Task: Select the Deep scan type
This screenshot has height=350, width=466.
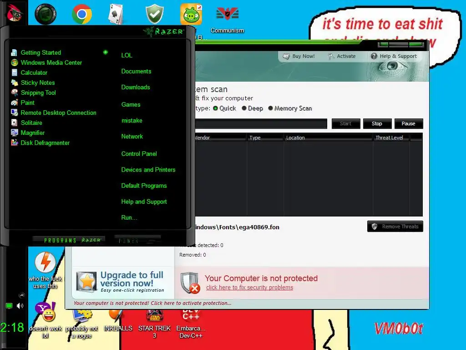Action: tap(252, 108)
